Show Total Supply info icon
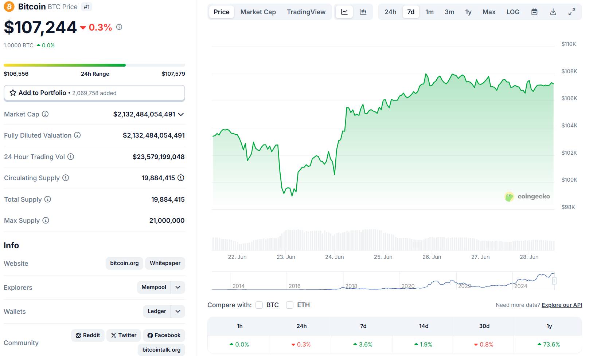Screen dimensions: 593x356 [48, 199]
